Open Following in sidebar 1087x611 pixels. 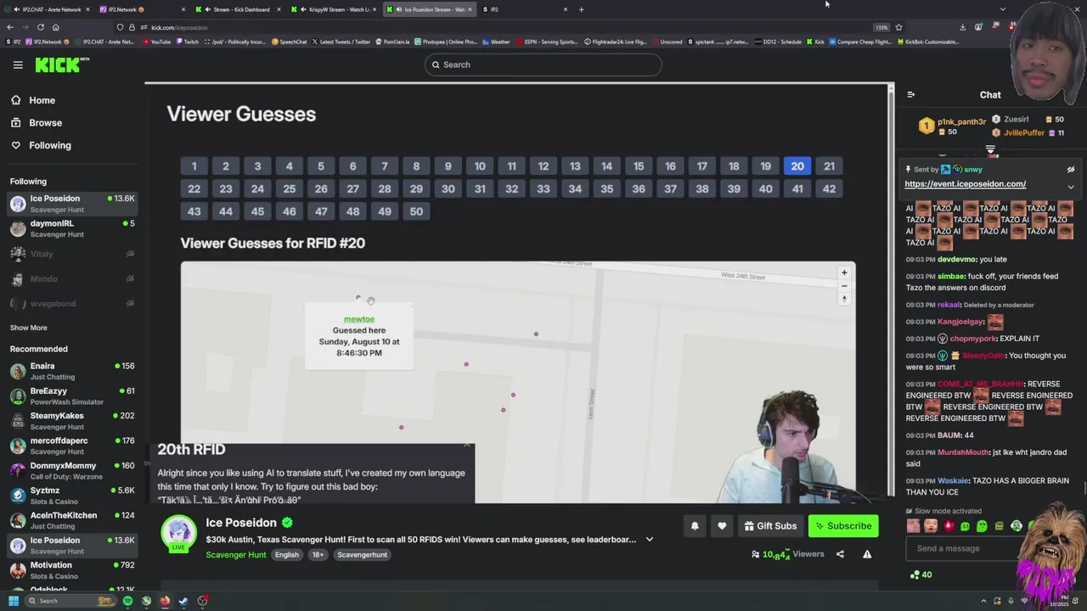point(49,145)
